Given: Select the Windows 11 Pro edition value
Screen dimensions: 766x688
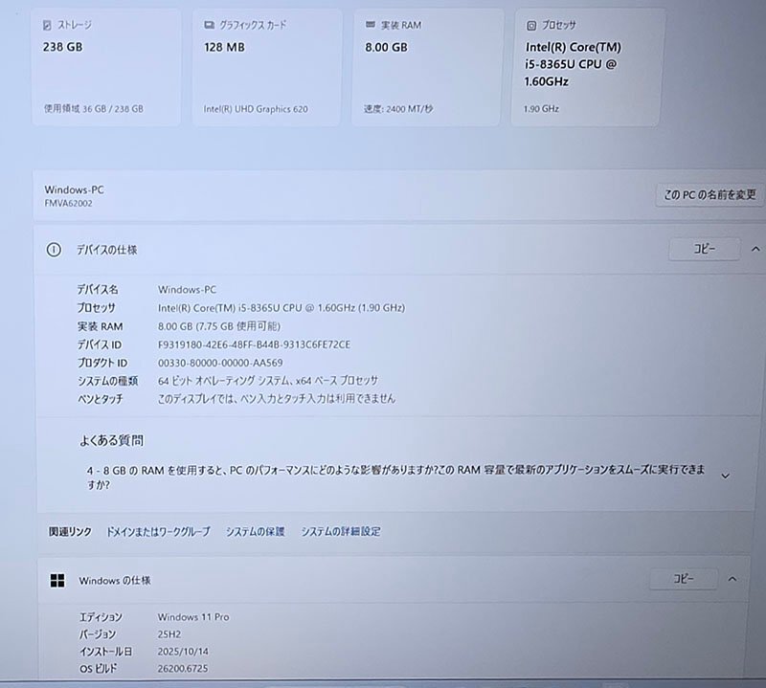Looking at the screenshot, I should point(193,616).
